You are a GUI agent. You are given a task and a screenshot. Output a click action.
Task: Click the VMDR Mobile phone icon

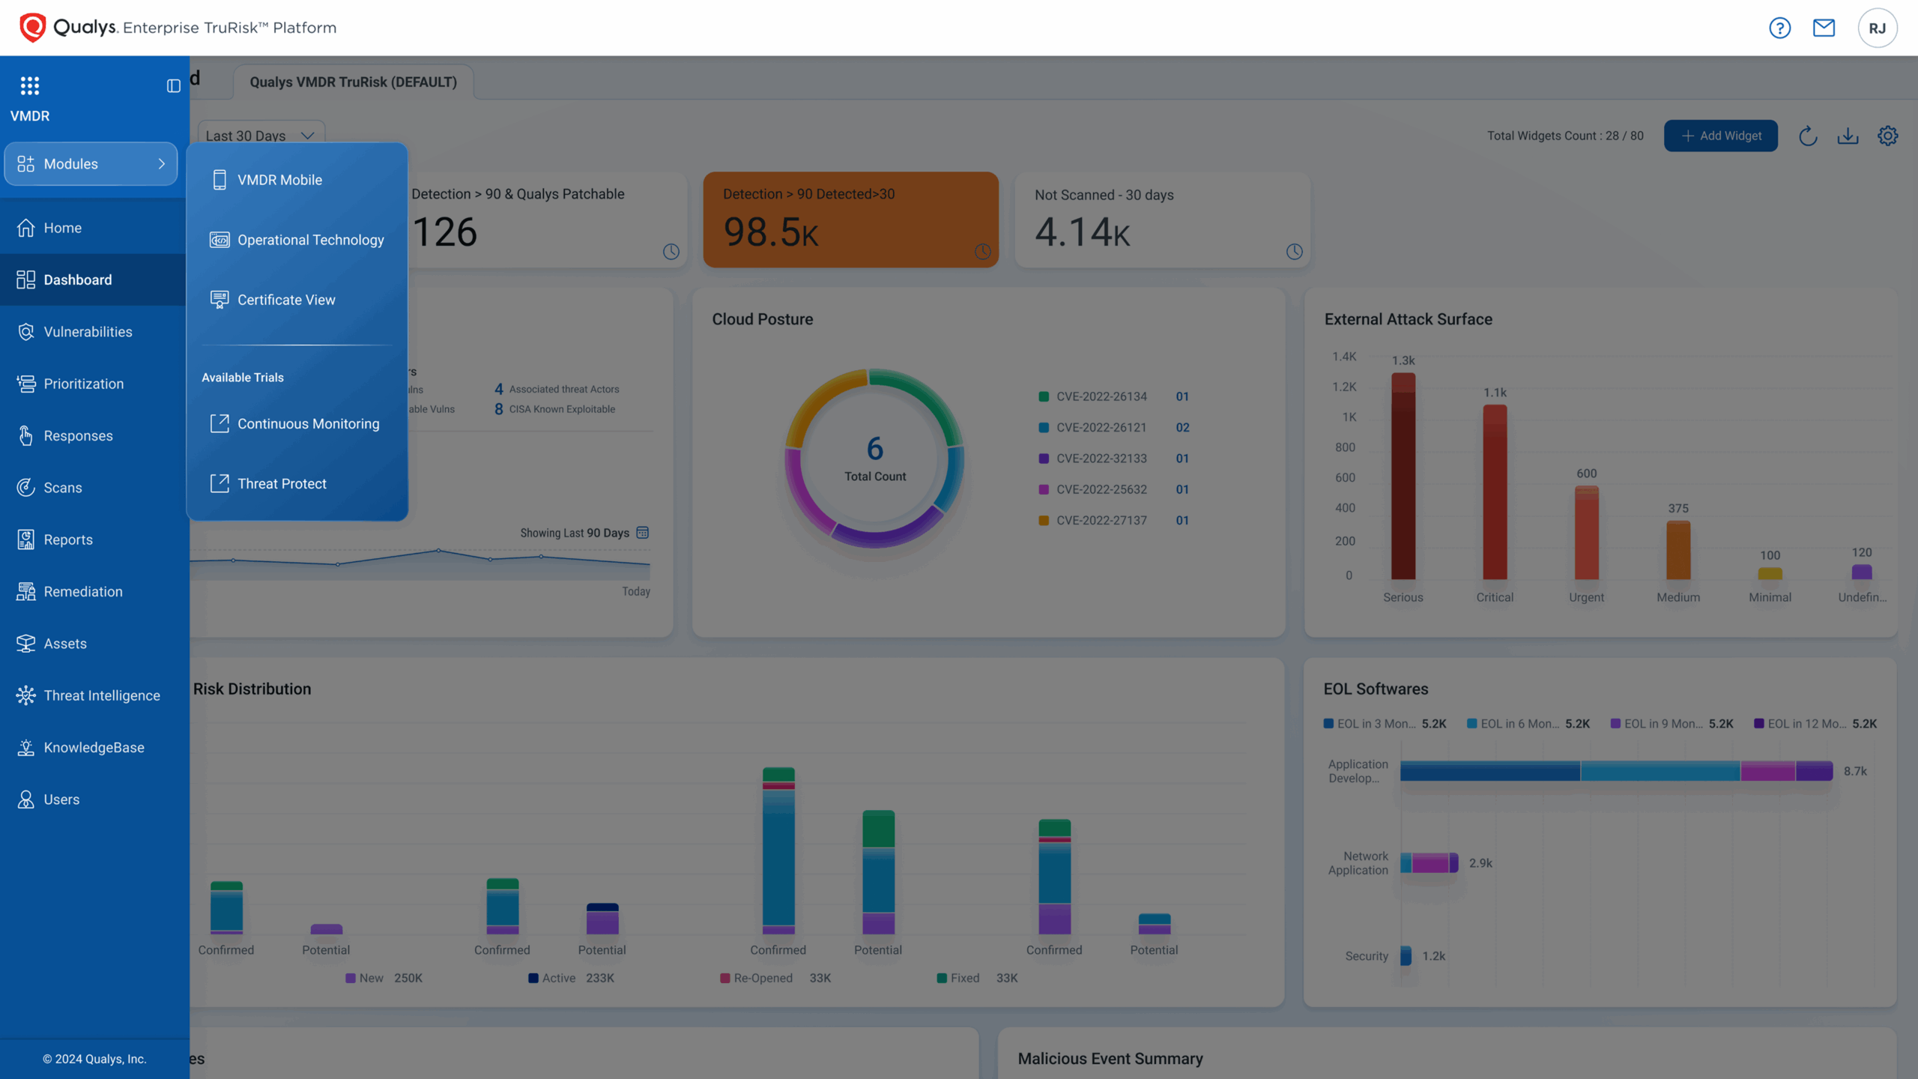[220, 180]
